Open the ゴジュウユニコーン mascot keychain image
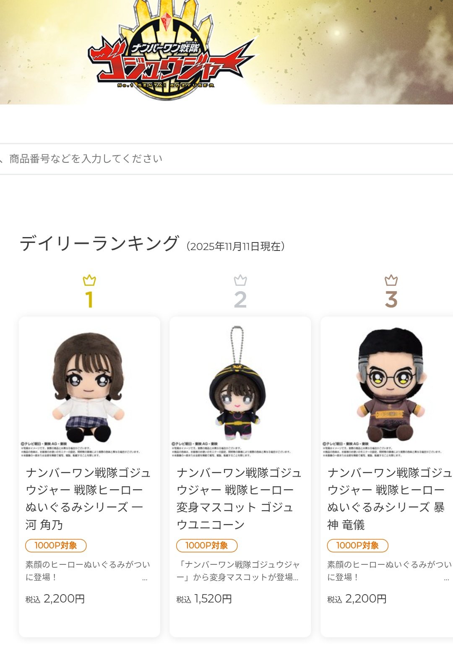Screen dimensions: 453x647 click(240, 387)
